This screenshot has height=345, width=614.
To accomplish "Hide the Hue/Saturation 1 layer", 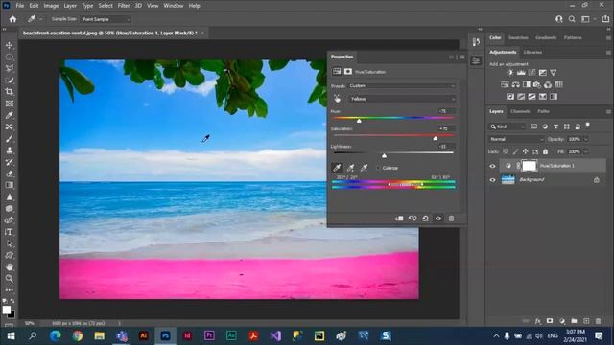I will click(x=492, y=166).
